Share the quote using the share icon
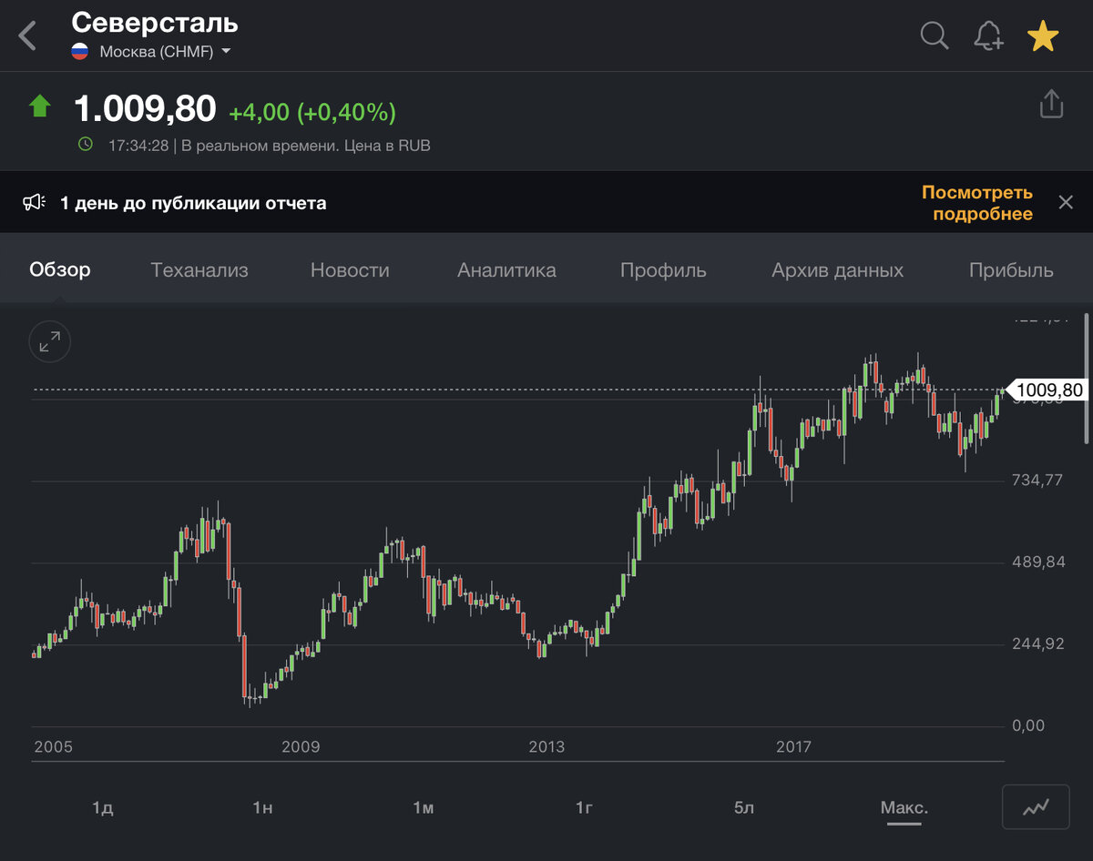 click(1051, 104)
